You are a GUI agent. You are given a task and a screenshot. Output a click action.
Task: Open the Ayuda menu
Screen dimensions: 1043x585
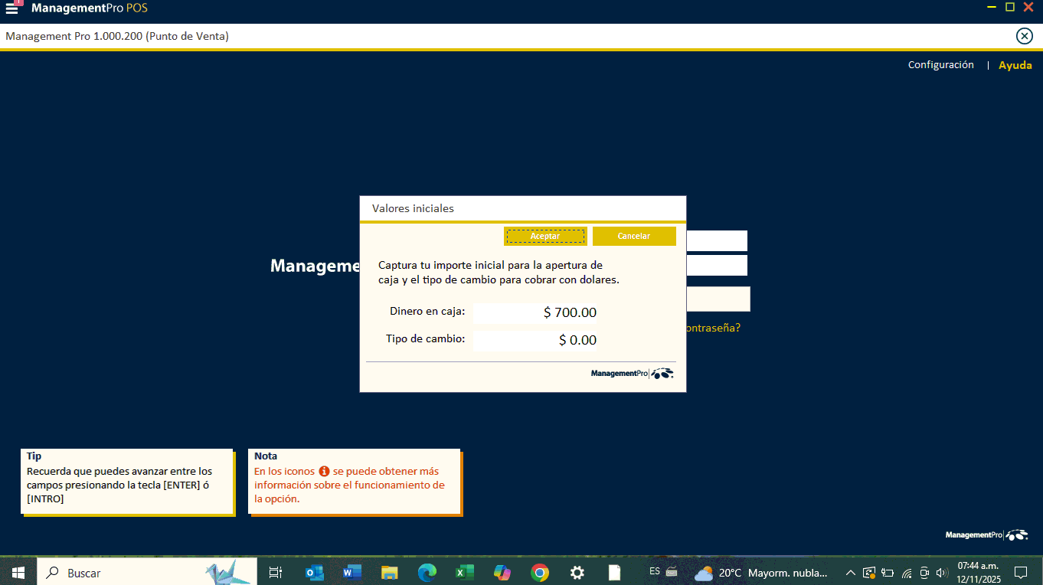[x=1015, y=65]
